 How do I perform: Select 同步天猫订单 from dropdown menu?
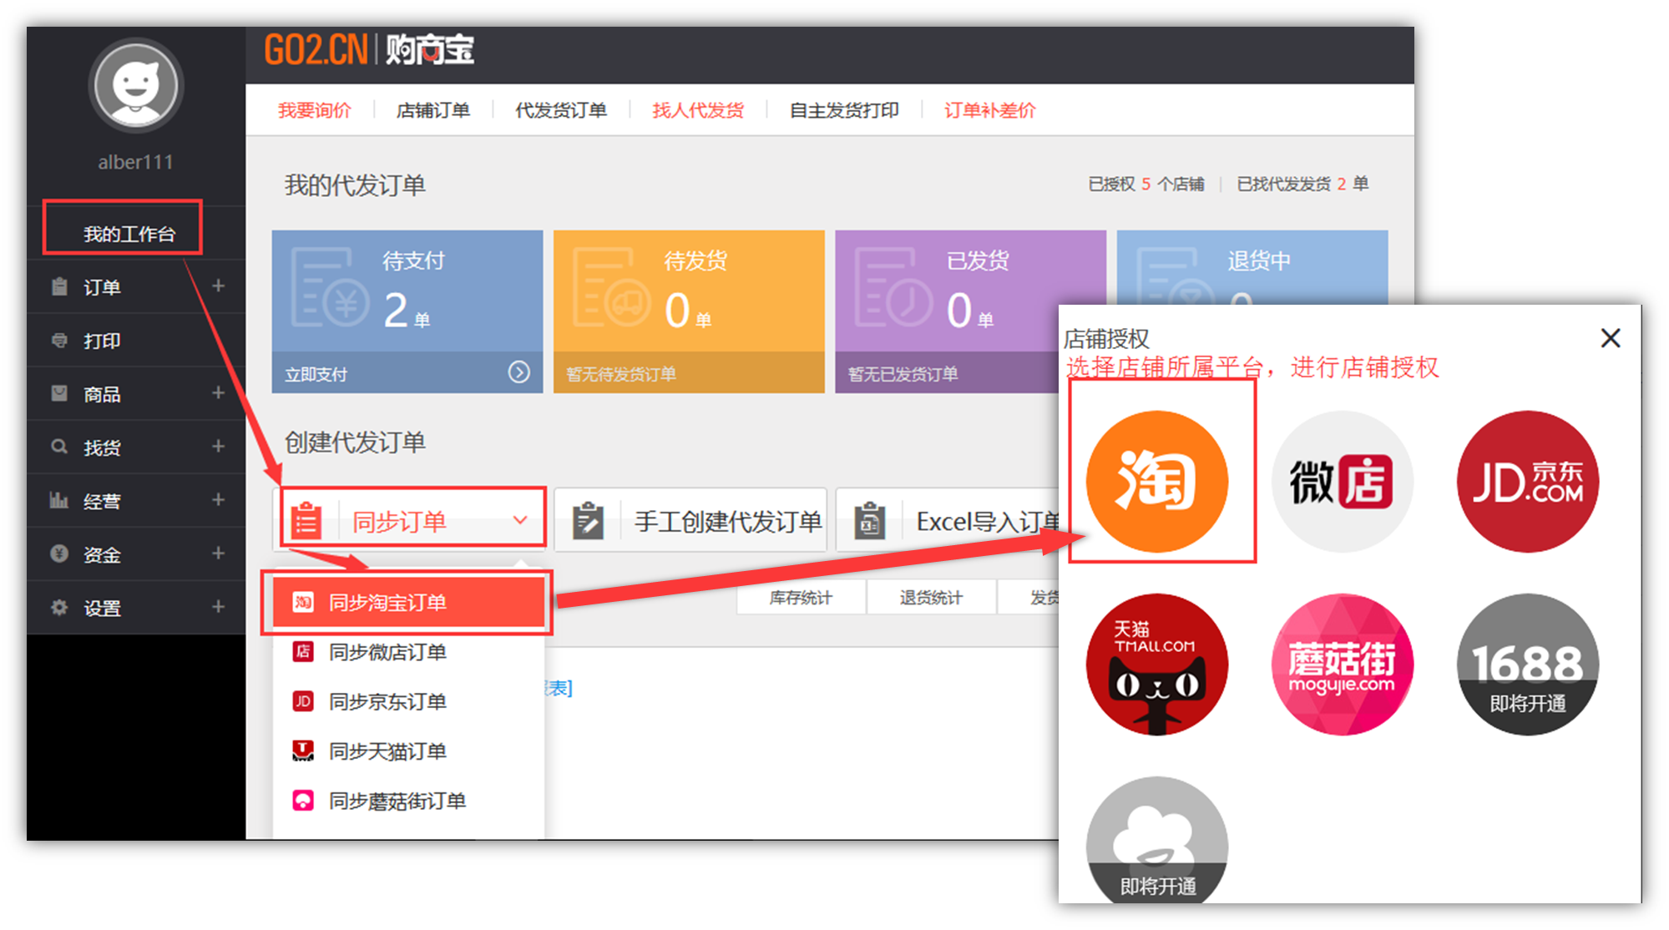tap(407, 751)
